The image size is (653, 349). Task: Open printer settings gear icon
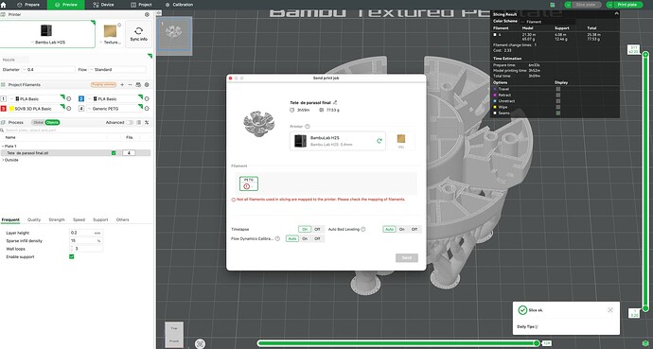pos(147,14)
